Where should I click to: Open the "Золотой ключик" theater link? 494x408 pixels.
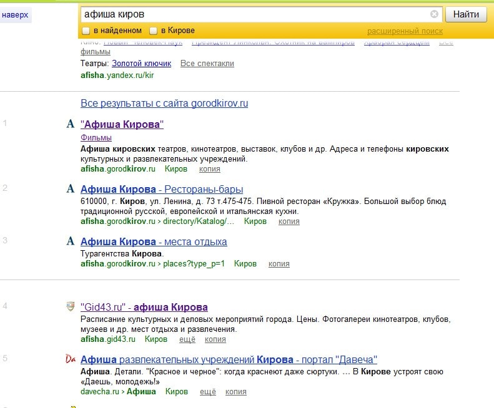pos(141,64)
